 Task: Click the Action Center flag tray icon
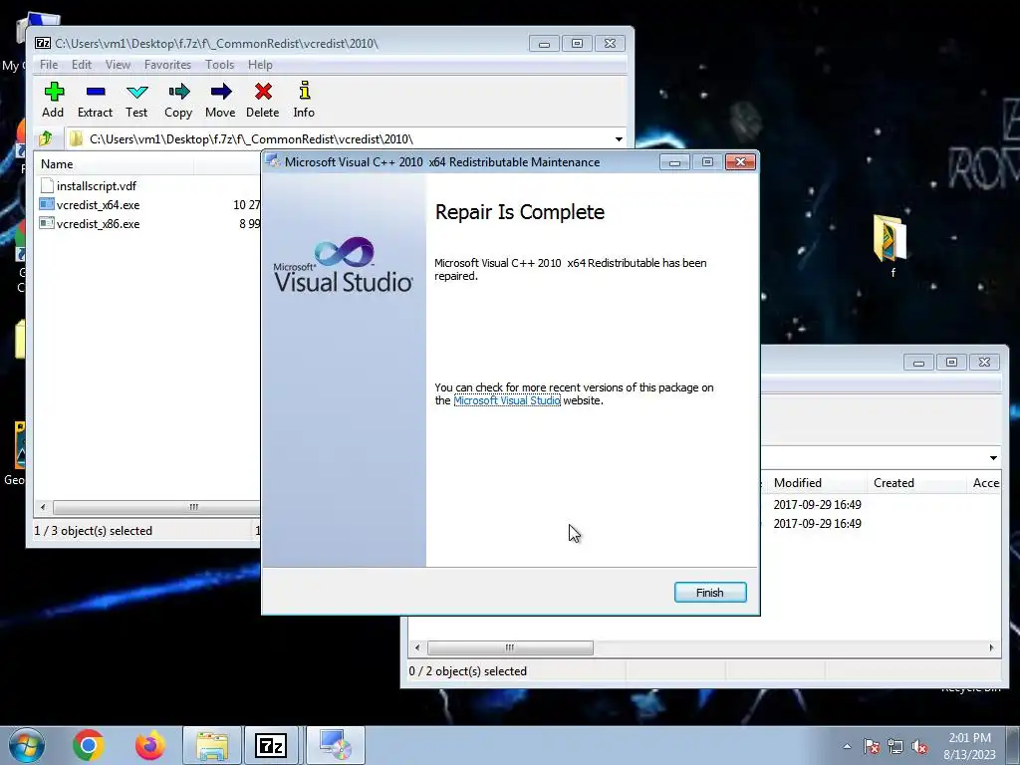click(871, 746)
